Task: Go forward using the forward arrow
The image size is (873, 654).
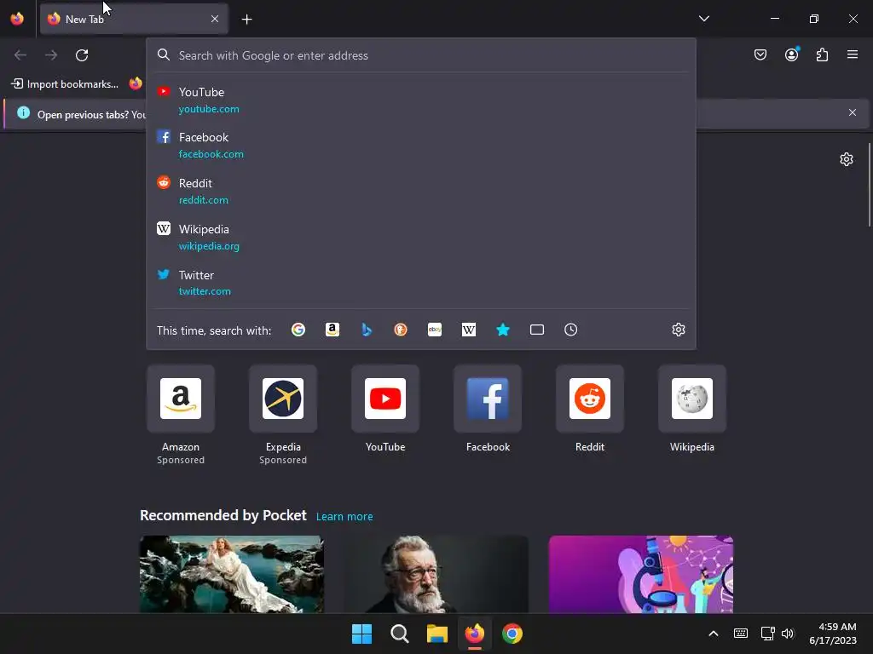Action: click(x=51, y=55)
